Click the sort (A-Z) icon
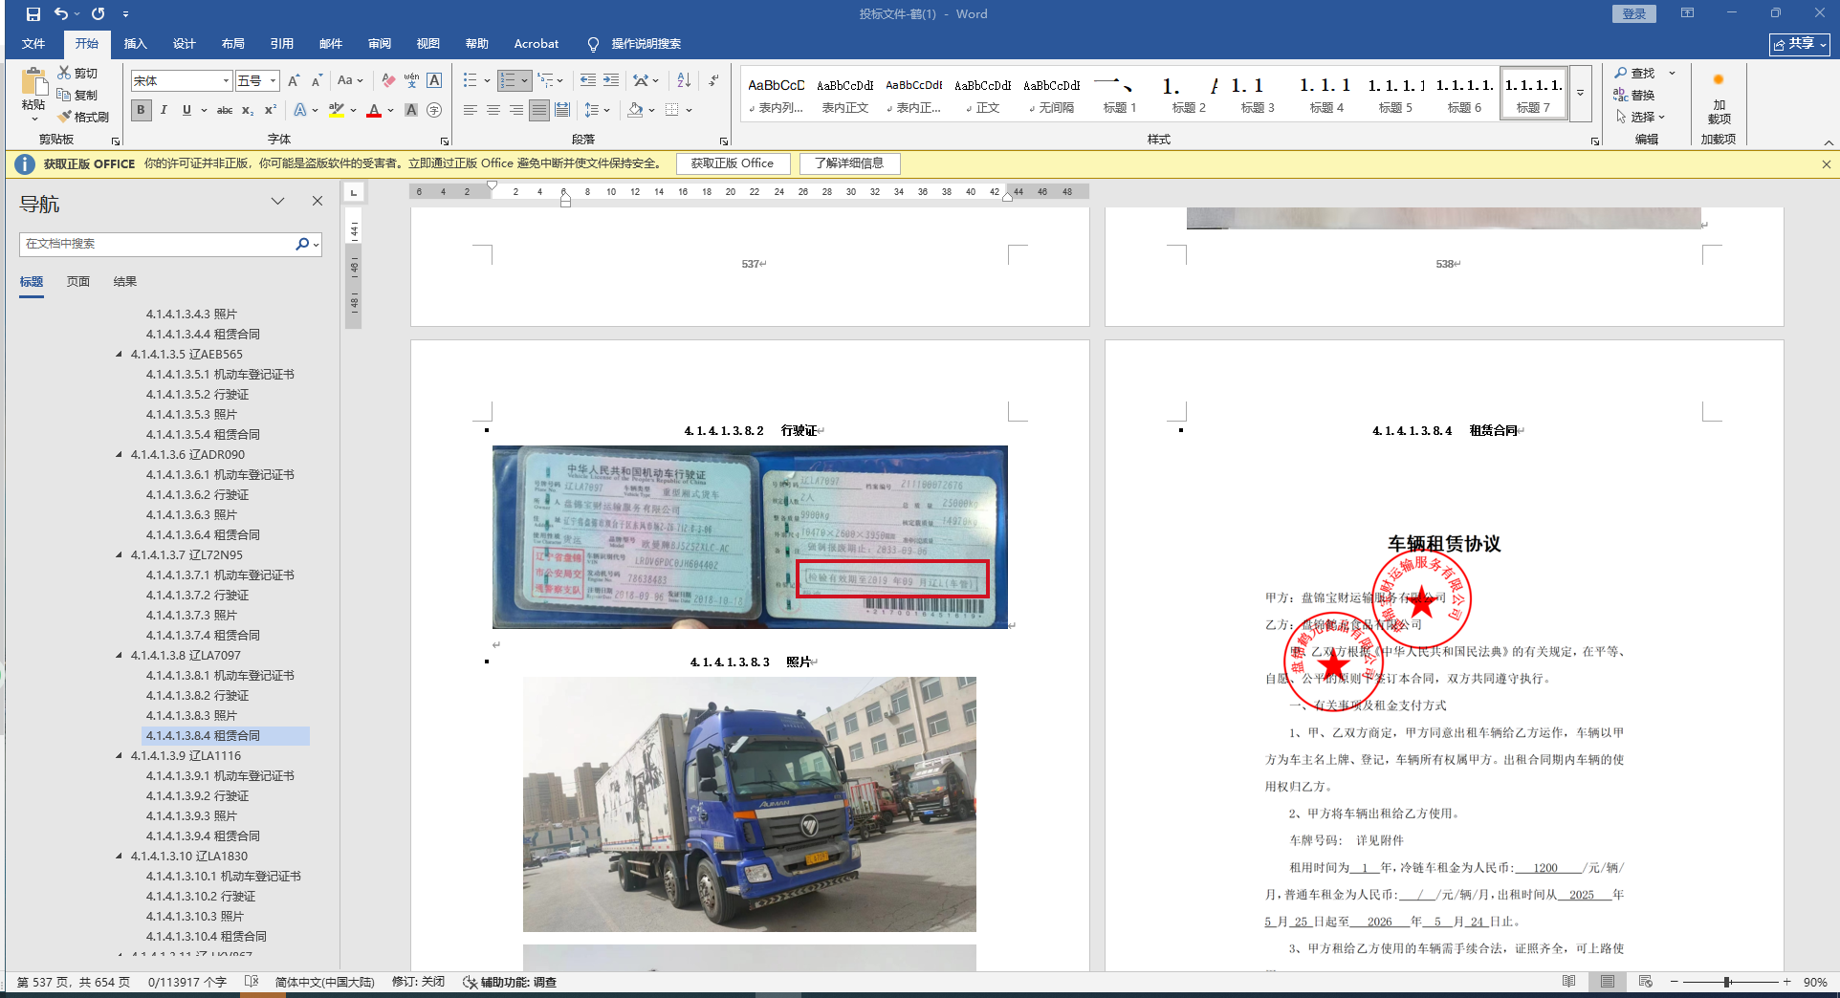Screen dimensions: 1840x998 point(684,81)
